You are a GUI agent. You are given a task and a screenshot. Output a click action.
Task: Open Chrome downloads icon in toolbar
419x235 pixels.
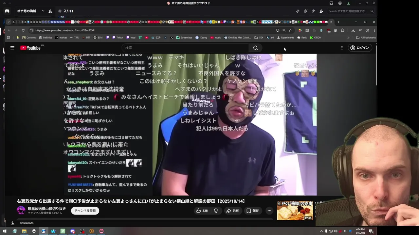point(353,30)
